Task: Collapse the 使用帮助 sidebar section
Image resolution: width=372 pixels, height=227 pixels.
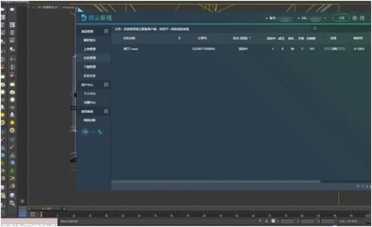Action: [x=106, y=111]
